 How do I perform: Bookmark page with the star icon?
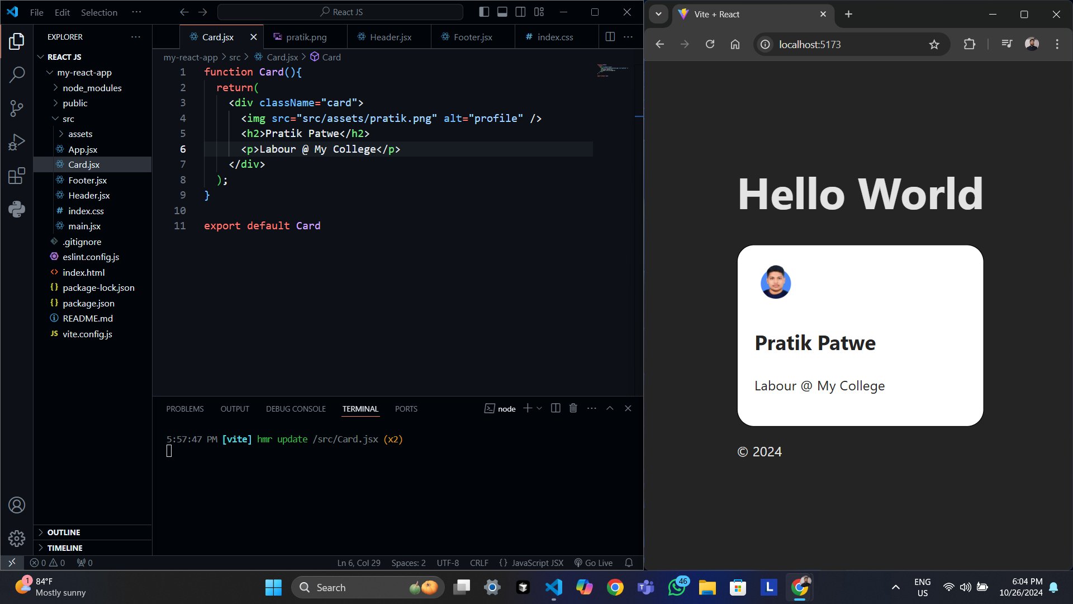pos(934,45)
